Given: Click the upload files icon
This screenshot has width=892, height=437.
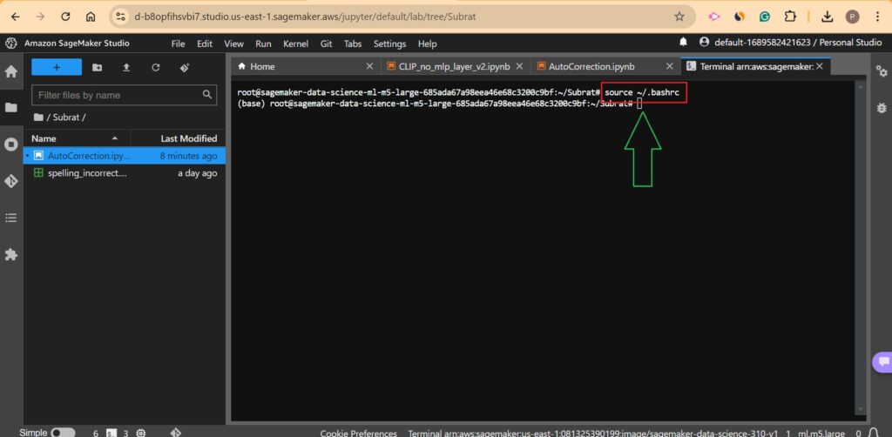Looking at the screenshot, I should coord(126,67).
